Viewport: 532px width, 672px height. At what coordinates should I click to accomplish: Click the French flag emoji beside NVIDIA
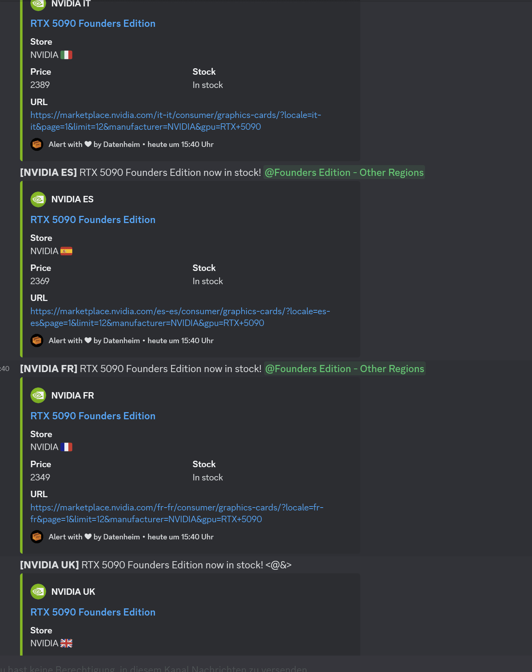point(66,447)
